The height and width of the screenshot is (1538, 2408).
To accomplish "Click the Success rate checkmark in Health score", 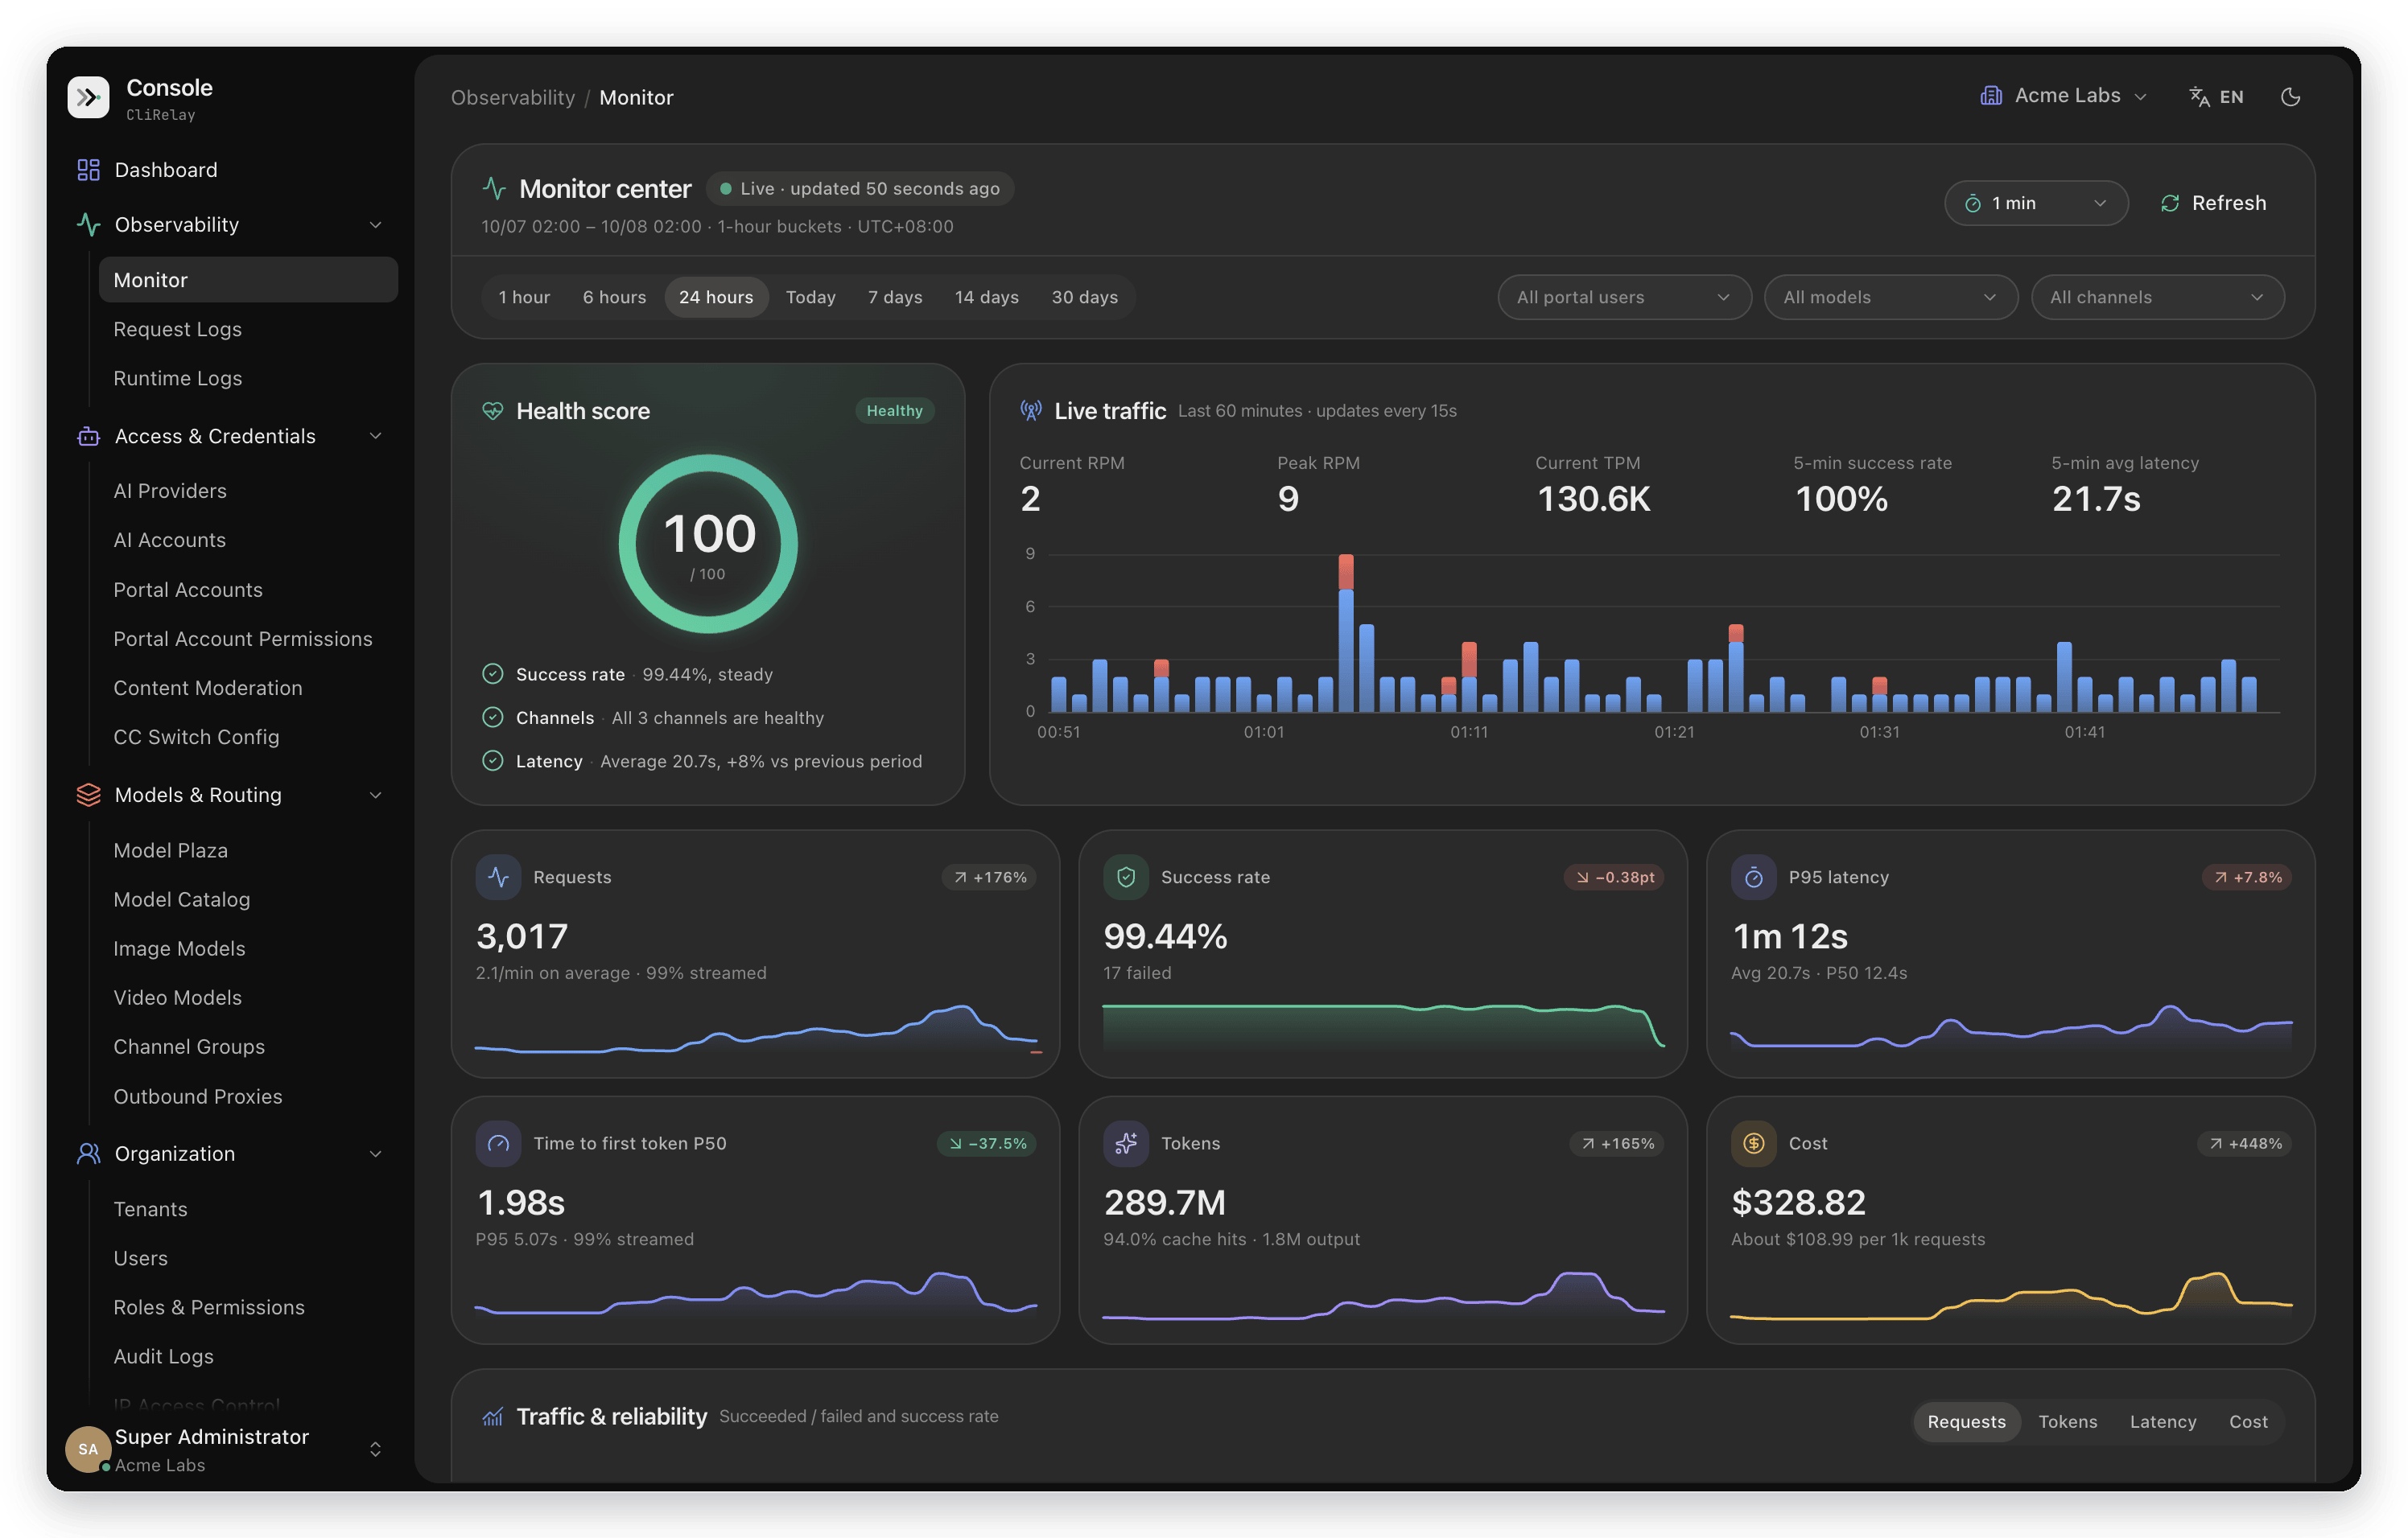I will point(493,675).
